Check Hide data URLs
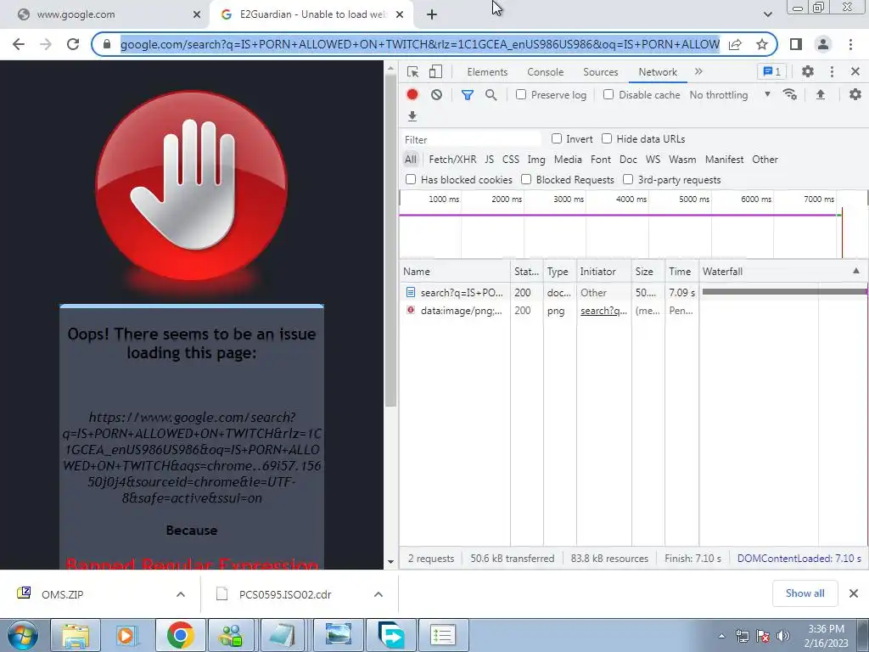 (607, 138)
